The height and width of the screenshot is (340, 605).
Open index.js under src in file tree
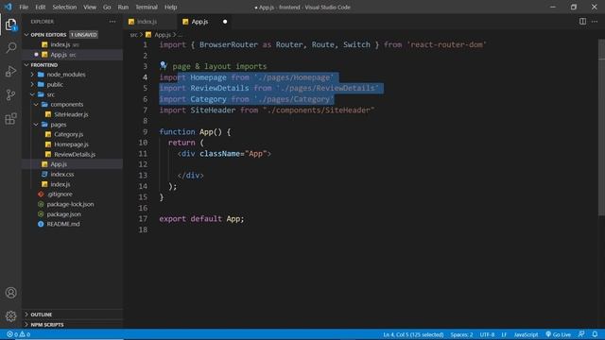(x=73, y=184)
